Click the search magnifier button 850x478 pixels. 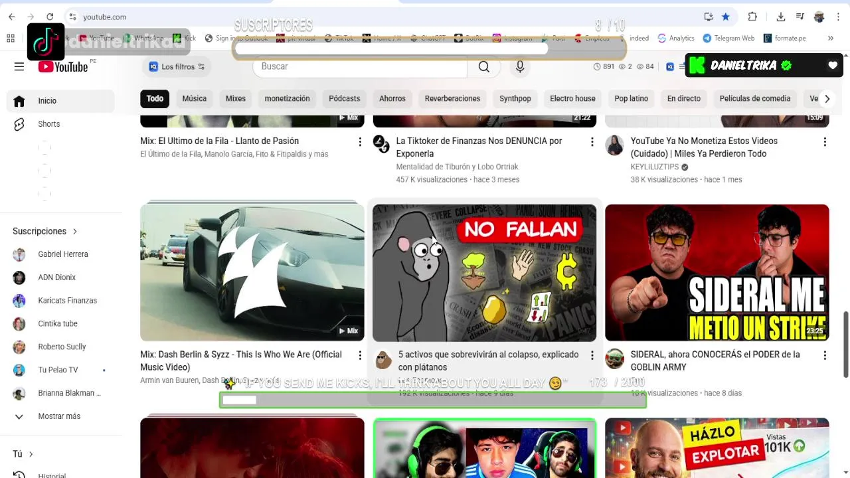[x=484, y=66]
